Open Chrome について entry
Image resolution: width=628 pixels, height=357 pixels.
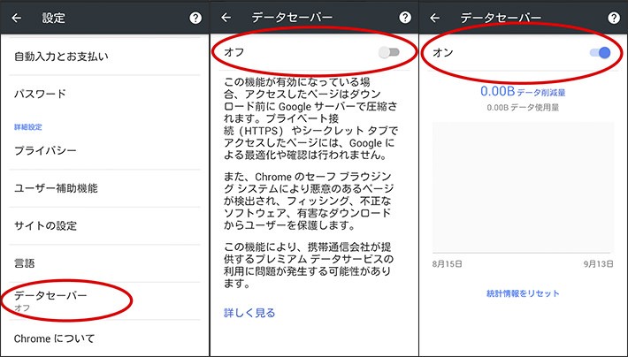pos(104,338)
